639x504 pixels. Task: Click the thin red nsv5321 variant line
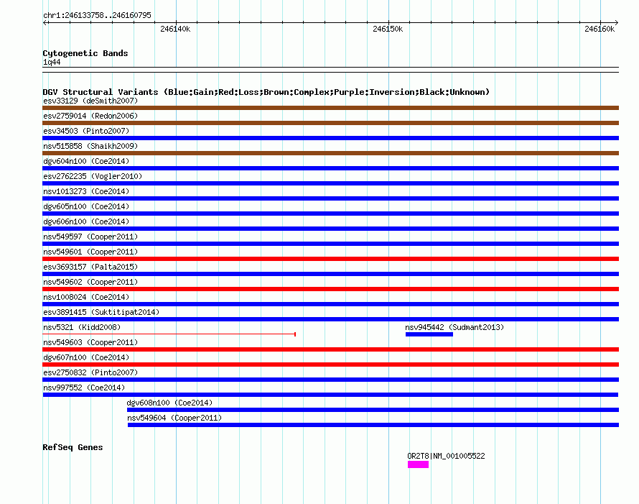tap(169, 334)
